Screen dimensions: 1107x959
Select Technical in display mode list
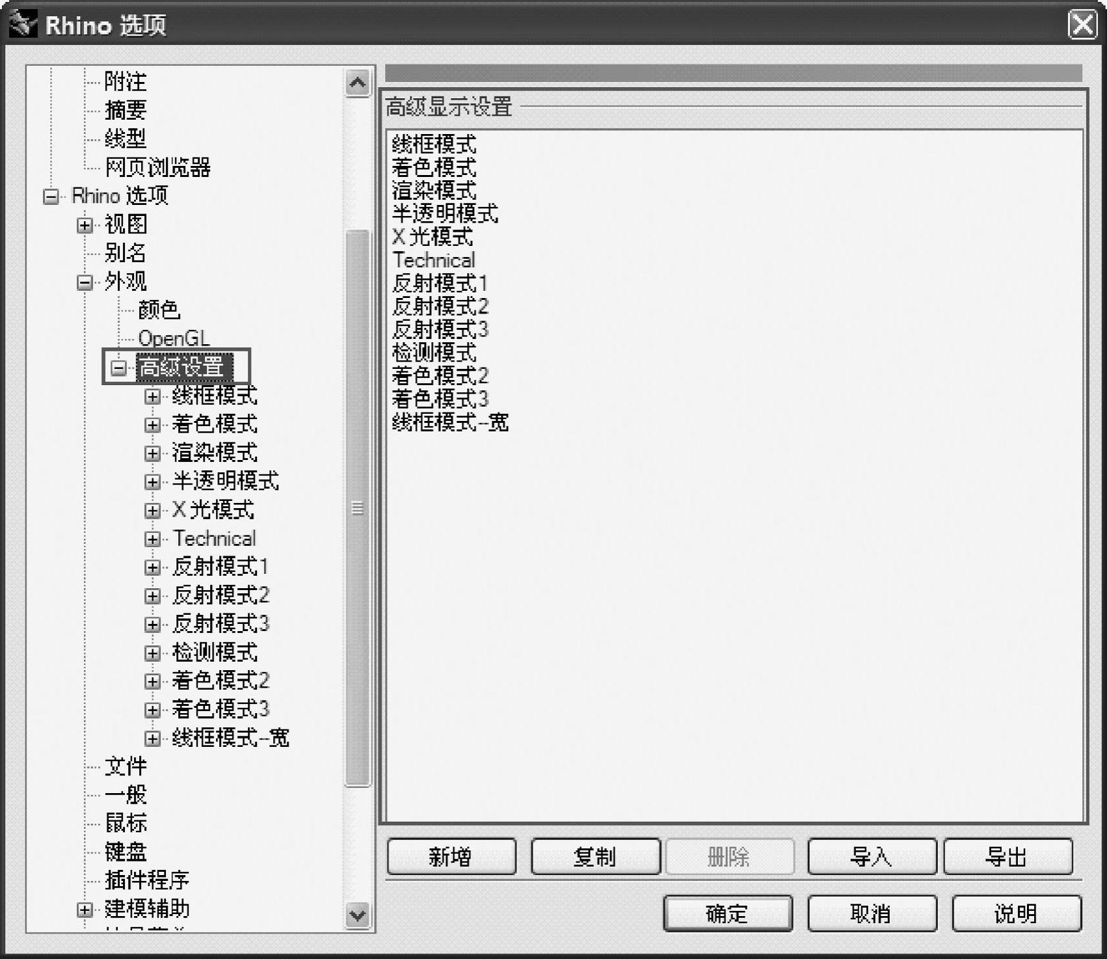tap(434, 260)
